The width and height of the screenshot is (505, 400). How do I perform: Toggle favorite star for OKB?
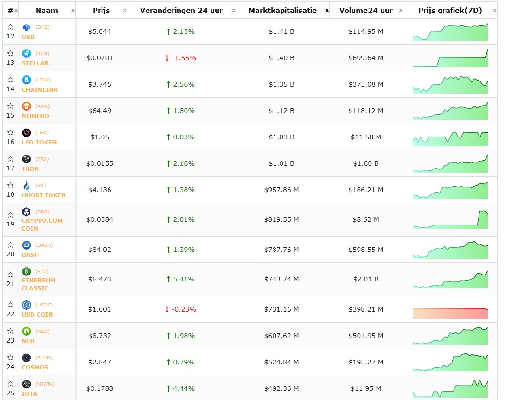tap(11, 27)
